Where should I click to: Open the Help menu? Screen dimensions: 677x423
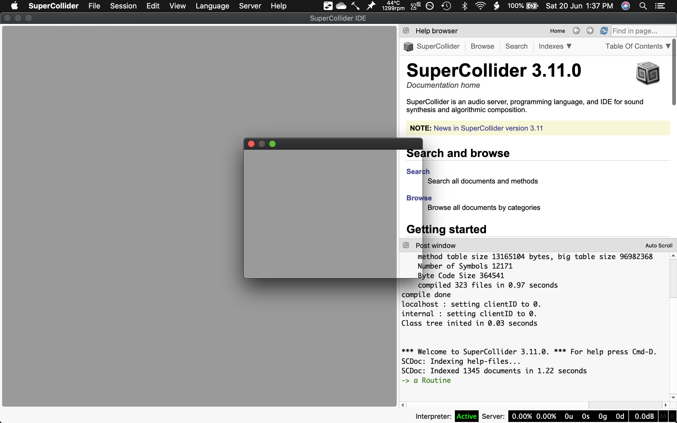tap(279, 6)
